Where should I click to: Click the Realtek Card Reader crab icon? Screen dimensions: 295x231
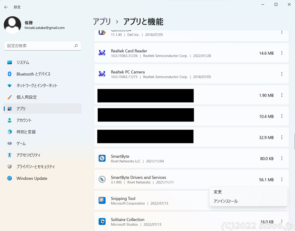pyautogui.click(x=102, y=53)
